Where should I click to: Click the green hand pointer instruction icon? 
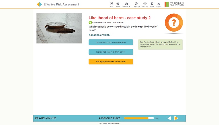pyautogui.click(x=90, y=22)
